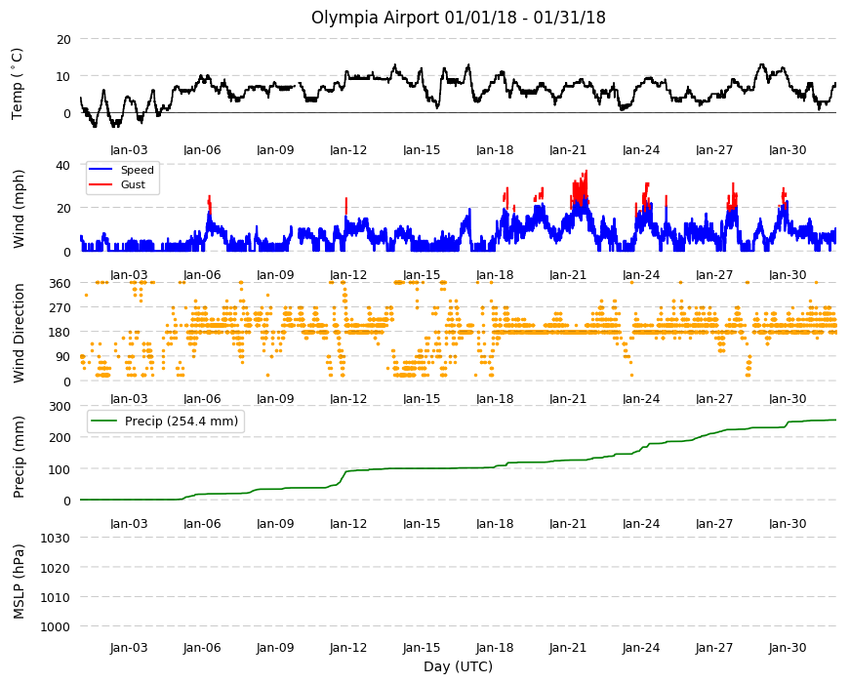Click the 300 tick on precipitation axis

(60, 407)
